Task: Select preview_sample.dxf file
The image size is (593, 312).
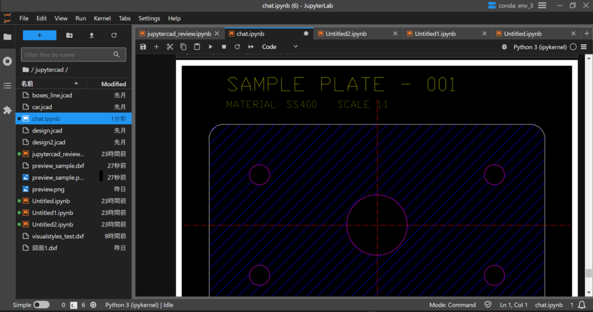Action: coord(74,166)
